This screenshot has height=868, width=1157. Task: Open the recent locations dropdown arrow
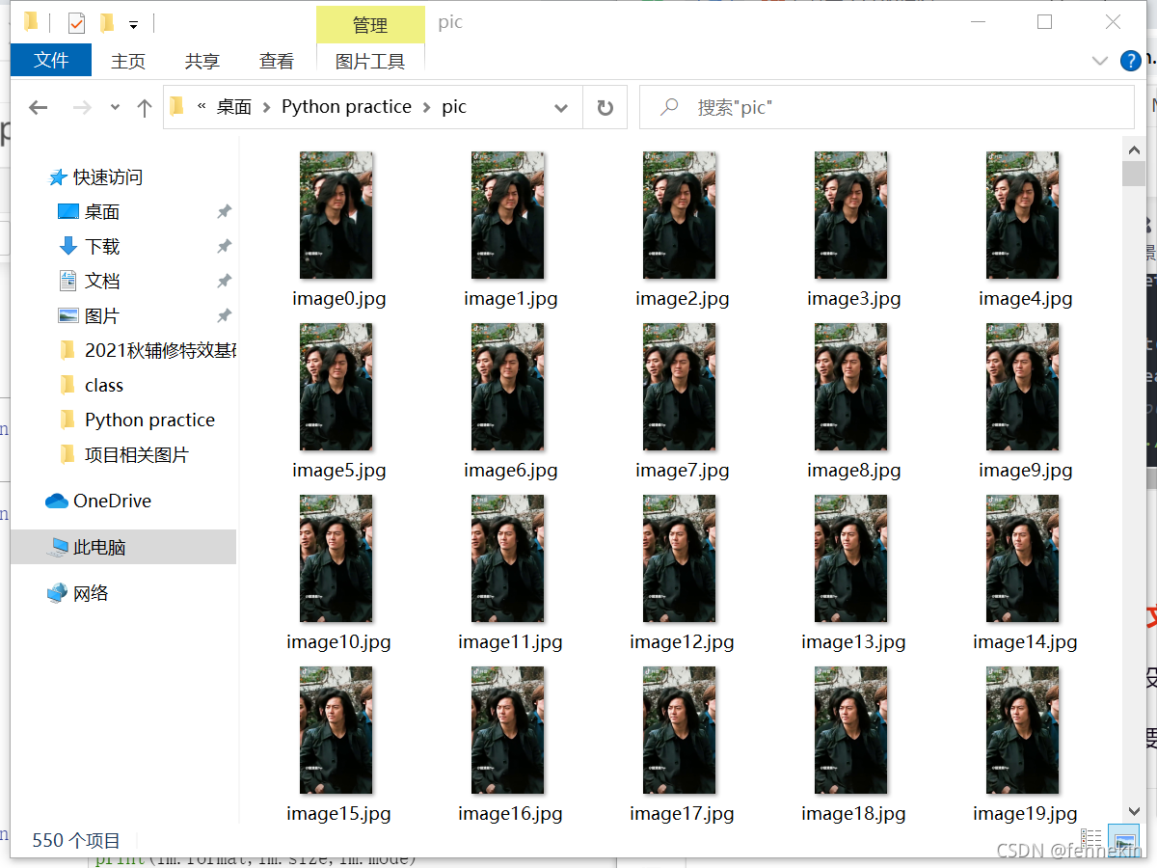tap(115, 108)
